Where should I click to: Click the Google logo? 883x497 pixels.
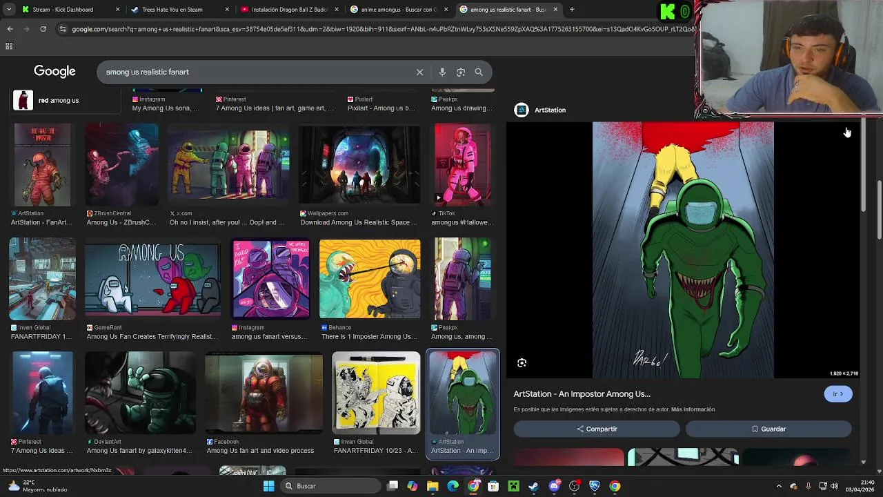[54, 72]
